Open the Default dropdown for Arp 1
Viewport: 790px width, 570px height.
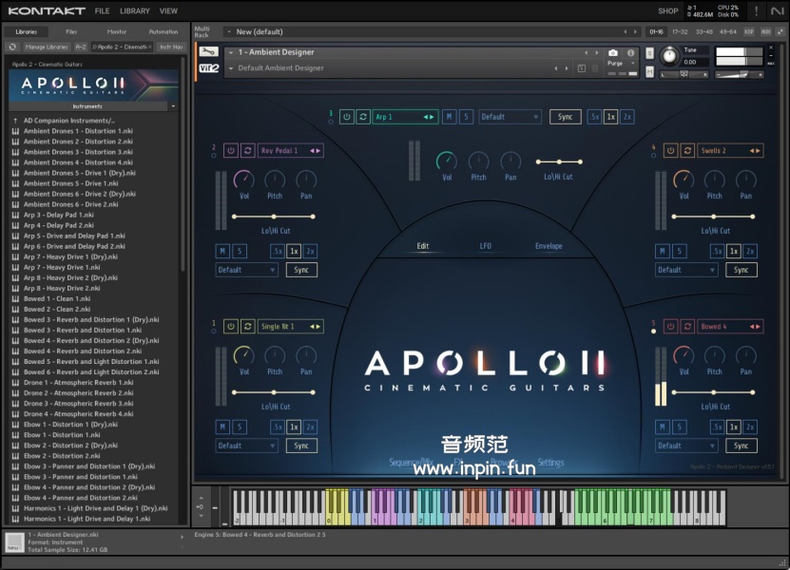pos(510,117)
